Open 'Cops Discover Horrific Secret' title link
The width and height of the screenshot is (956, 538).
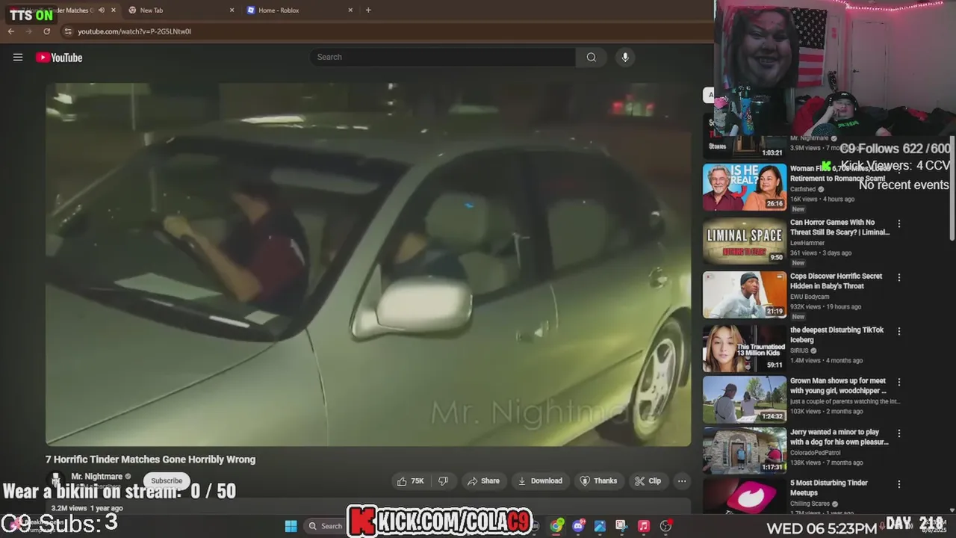point(836,281)
